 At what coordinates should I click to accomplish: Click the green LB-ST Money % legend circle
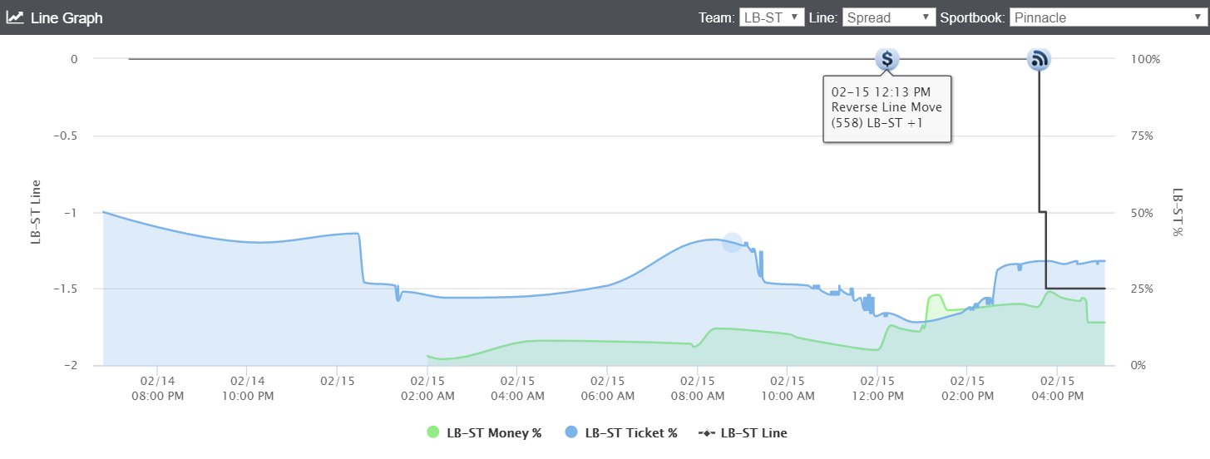pos(432,432)
